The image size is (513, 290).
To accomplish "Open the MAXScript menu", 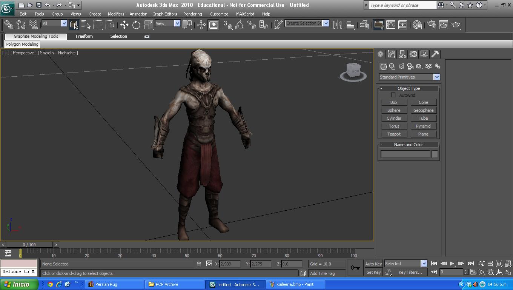I will point(245,14).
